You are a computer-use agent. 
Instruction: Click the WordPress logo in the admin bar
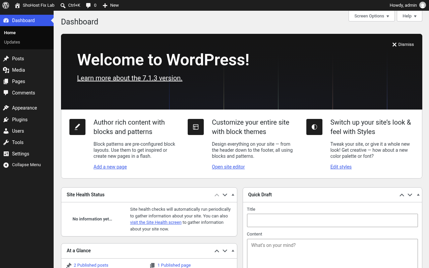tap(6, 5)
